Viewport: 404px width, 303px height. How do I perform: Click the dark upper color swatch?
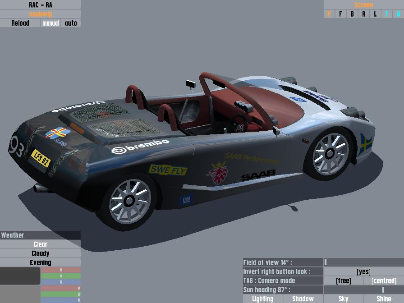(x=20, y=276)
